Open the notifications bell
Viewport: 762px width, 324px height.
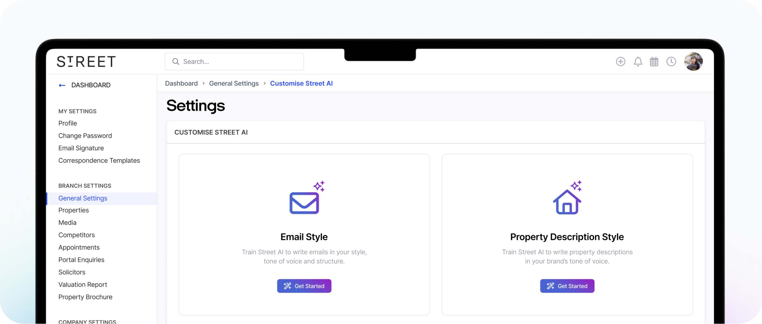coord(638,62)
